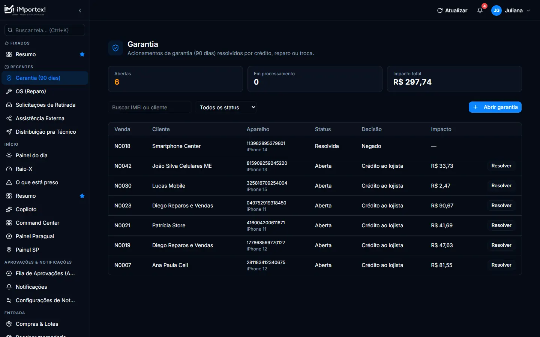The width and height of the screenshot is (540, 337).
Task: Open the notifications bell icon
Action: (480, 10)
